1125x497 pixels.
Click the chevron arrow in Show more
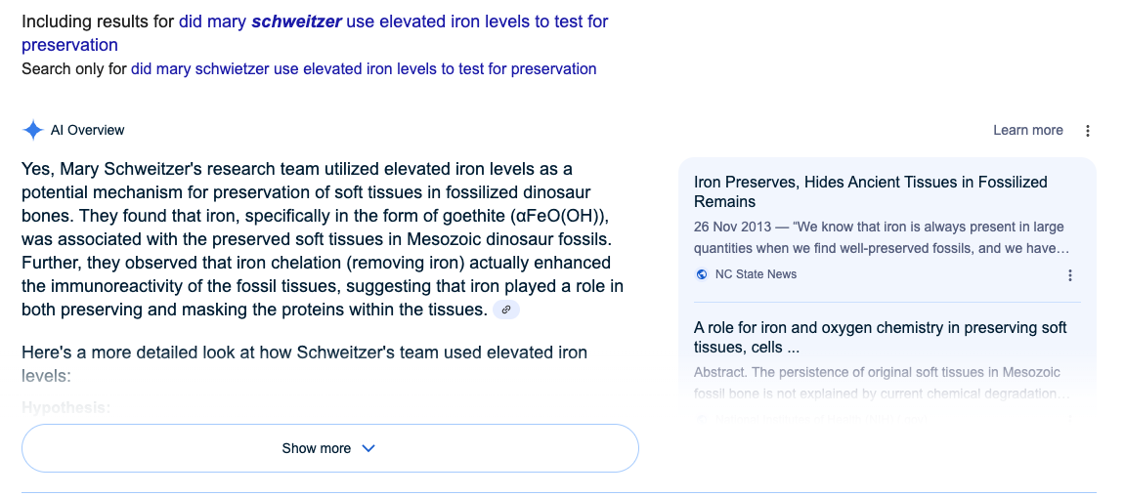(x=368, y=448)
